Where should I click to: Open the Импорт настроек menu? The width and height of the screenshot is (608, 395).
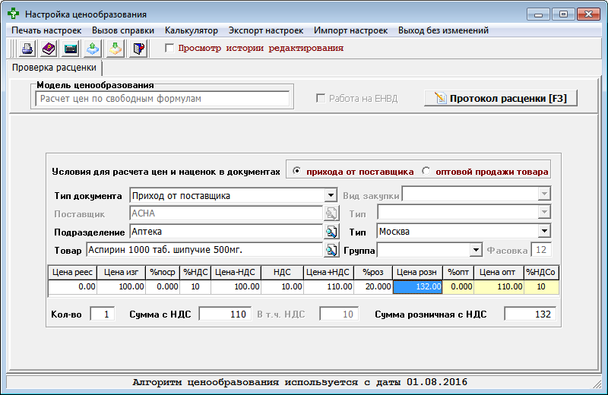[350, 30]
